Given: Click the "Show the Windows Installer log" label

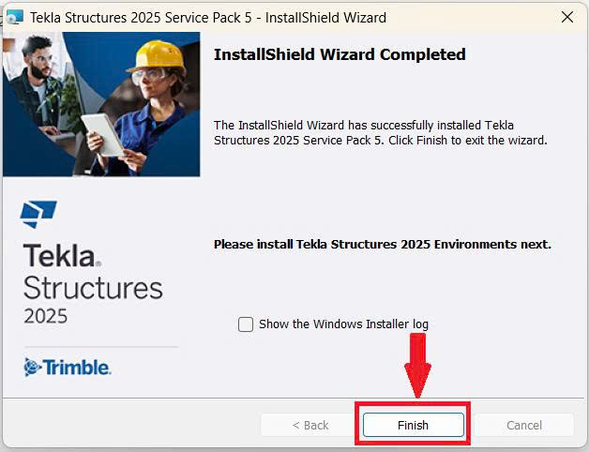Looking at the screenshot, I should tap(343, 324).
